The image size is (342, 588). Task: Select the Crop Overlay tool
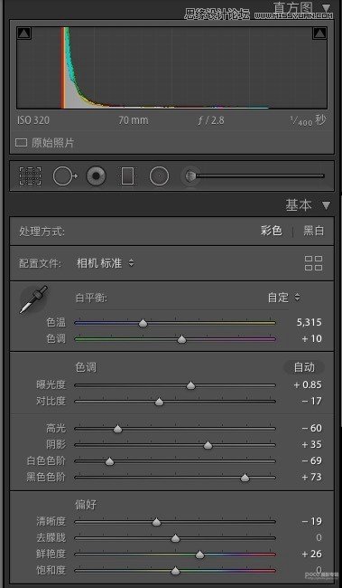point(31,175)
